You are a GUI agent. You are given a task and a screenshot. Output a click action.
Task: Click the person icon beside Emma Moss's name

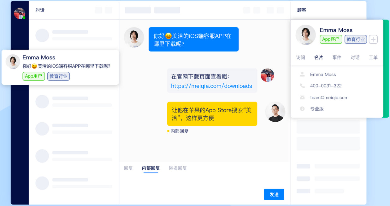point(302,74)
